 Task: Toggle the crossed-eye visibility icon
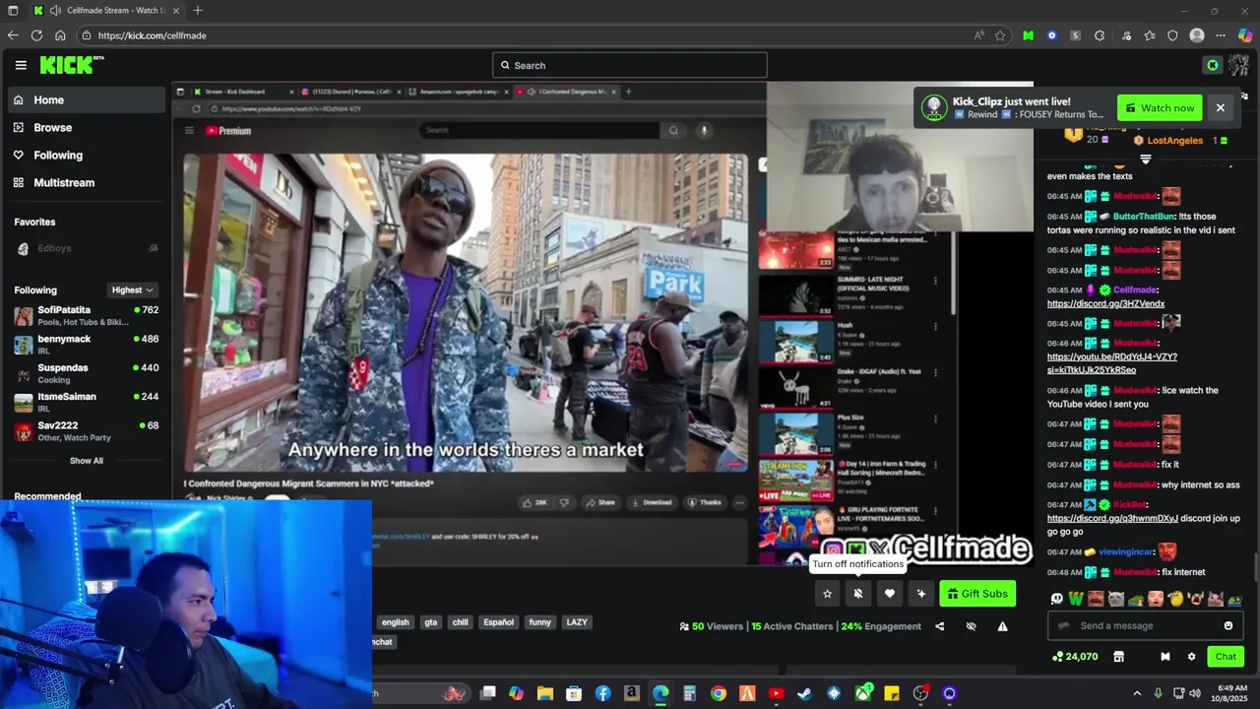click(x=971, y=625)
